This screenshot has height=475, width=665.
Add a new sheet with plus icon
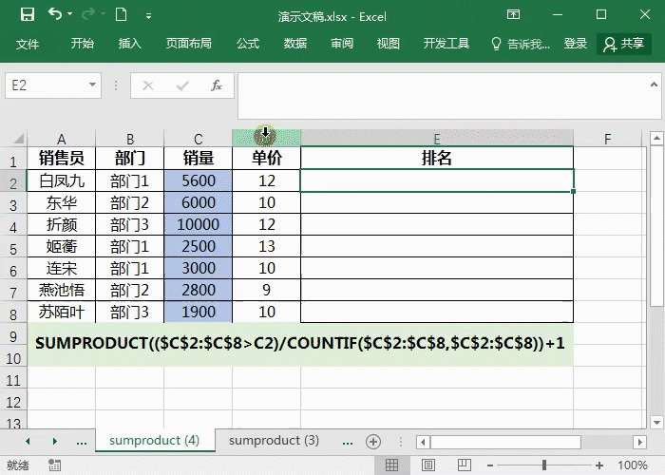[x=373, y=441]
